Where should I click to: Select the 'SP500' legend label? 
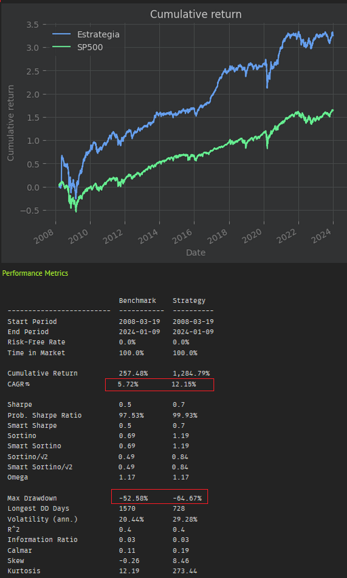tap(89, 47)
